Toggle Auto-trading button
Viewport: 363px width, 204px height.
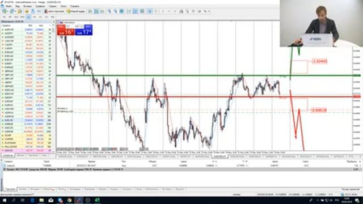[54, 11]
